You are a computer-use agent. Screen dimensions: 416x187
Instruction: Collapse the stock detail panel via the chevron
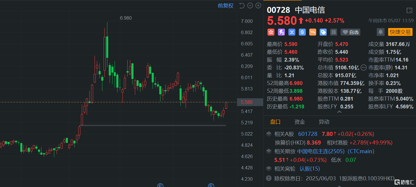(x=339, y=112)
